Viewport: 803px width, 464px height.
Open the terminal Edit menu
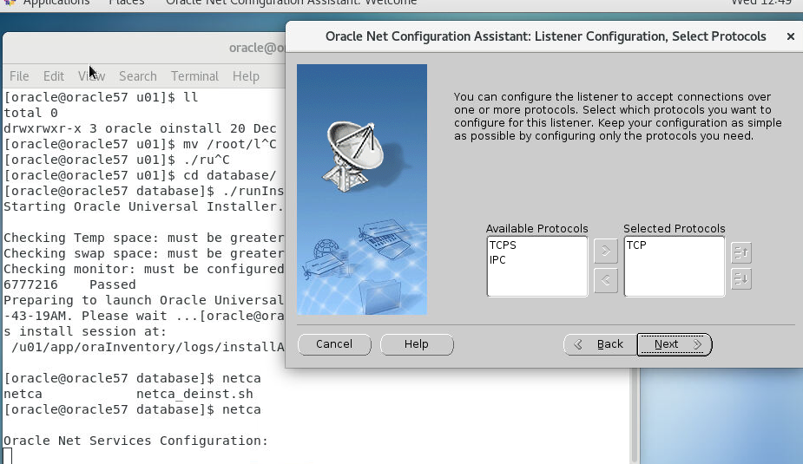53,76
